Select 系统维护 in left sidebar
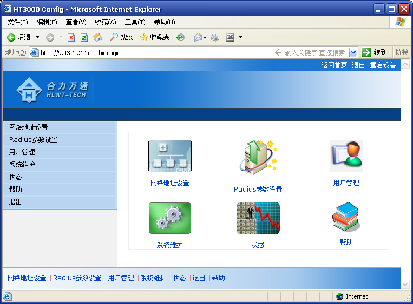This screenshot has width=413, height=304. pyautogui.click(x=60, y=165)
